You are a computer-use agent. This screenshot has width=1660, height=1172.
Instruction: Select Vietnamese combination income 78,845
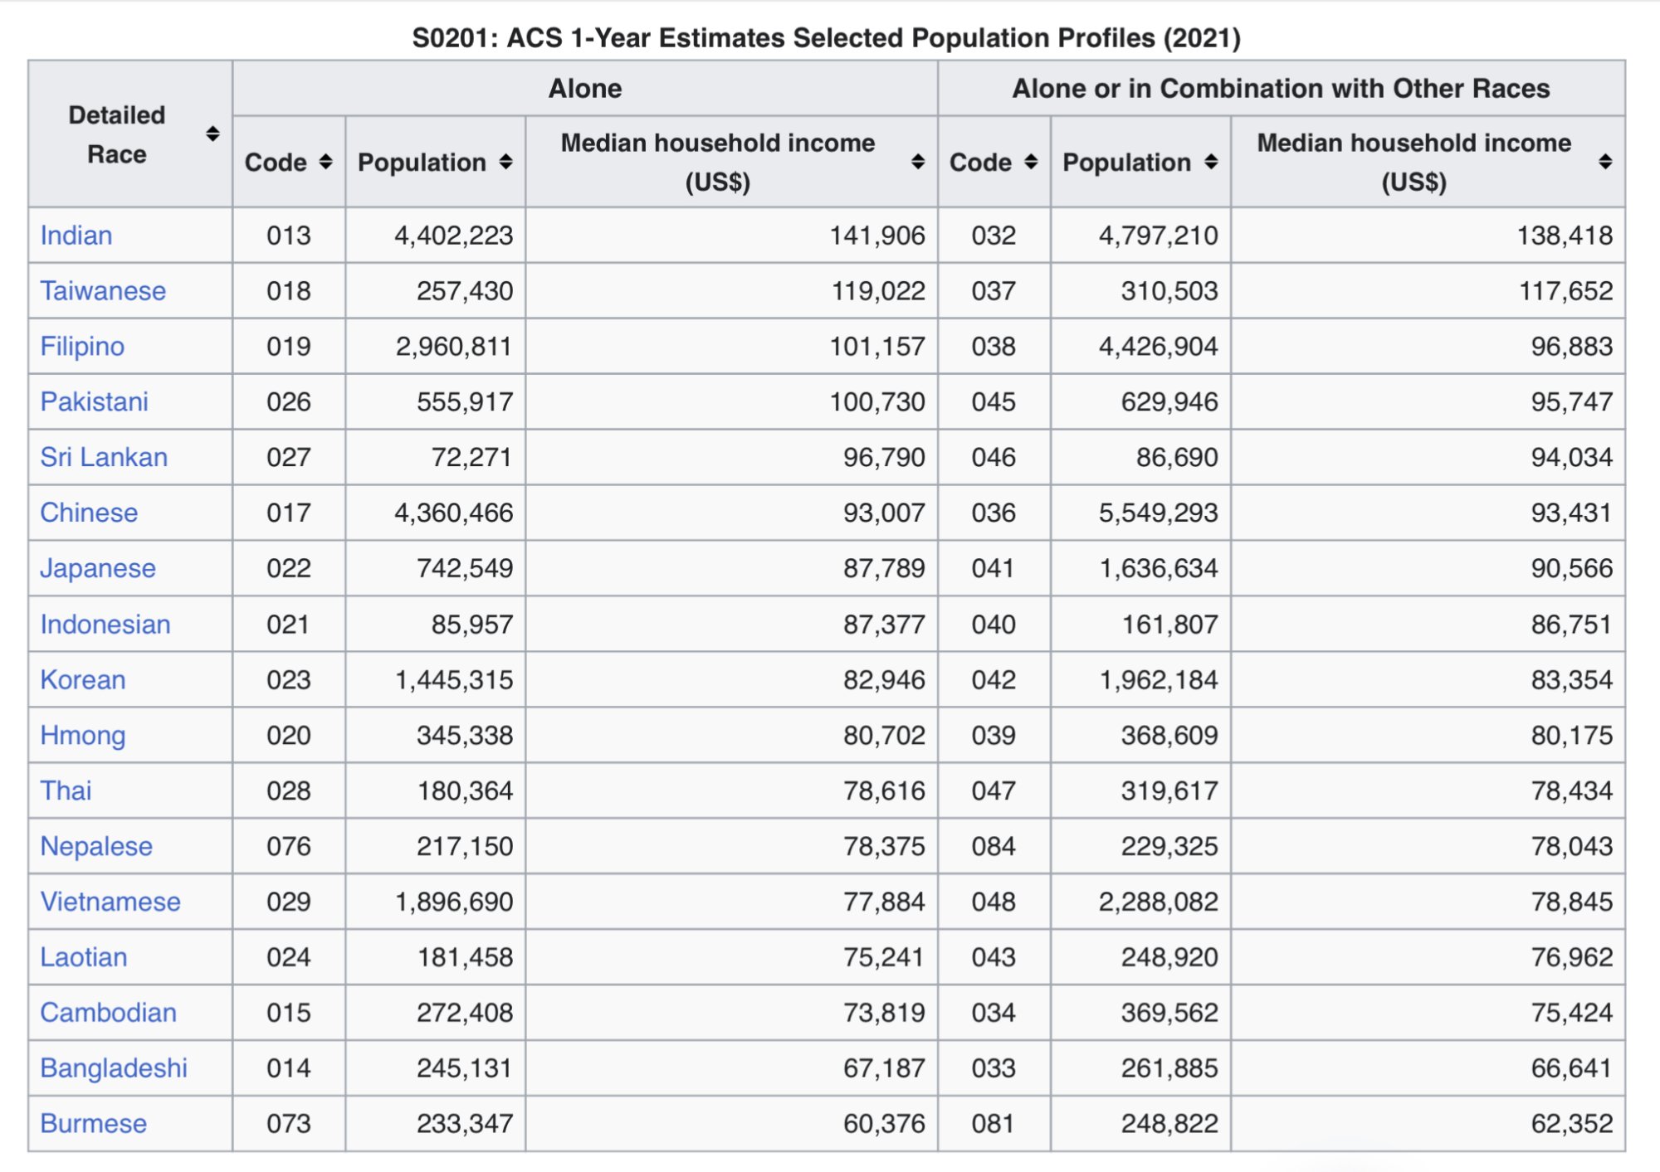pos(1572,902)
